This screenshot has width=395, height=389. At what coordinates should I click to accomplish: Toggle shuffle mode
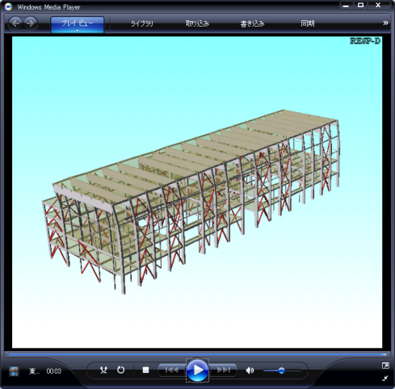pos(103,370)
